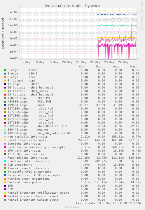Click the Max: column header
This screenshot has height=210, width=145.
(x=134, y=67)
